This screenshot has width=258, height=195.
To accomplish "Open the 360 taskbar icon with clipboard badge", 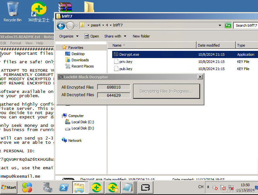I will (113, 187).
